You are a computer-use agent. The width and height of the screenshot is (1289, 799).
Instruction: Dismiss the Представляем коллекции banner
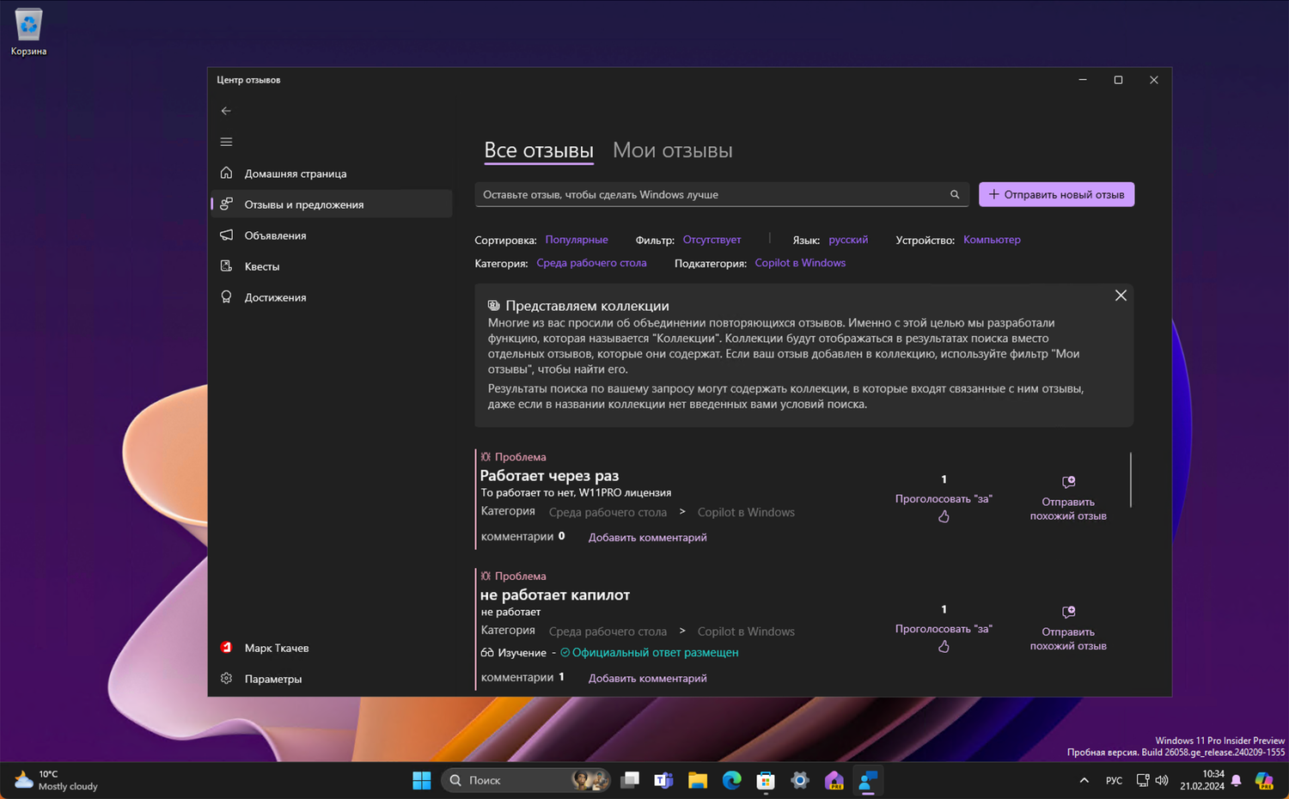pyautogui.click(x=1121, y=296)
